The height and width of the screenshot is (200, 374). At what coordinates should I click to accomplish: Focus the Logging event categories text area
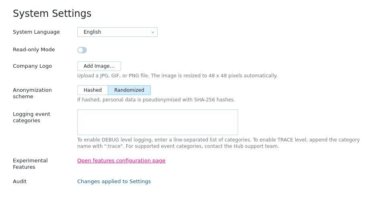click(157, 122)
